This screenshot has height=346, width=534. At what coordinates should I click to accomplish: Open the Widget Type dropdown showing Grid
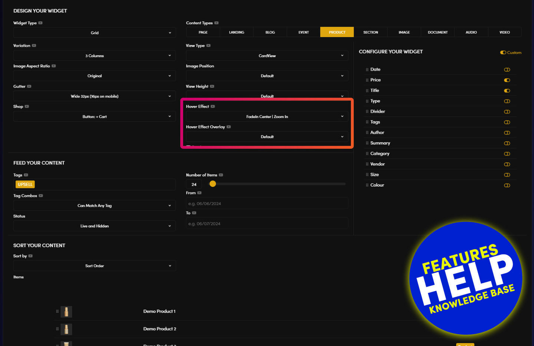[95, 33]
